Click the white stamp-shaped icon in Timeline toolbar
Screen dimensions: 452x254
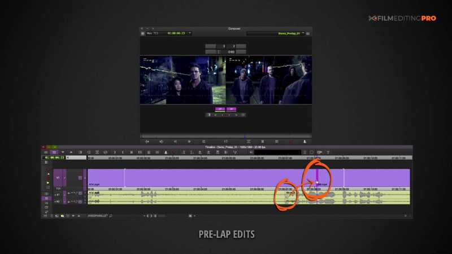(x=166, y=152)
